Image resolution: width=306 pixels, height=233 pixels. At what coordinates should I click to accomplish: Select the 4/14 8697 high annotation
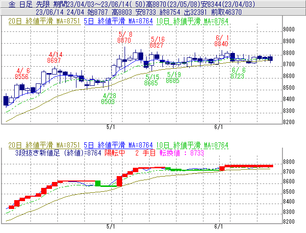[x=54, y=57]
